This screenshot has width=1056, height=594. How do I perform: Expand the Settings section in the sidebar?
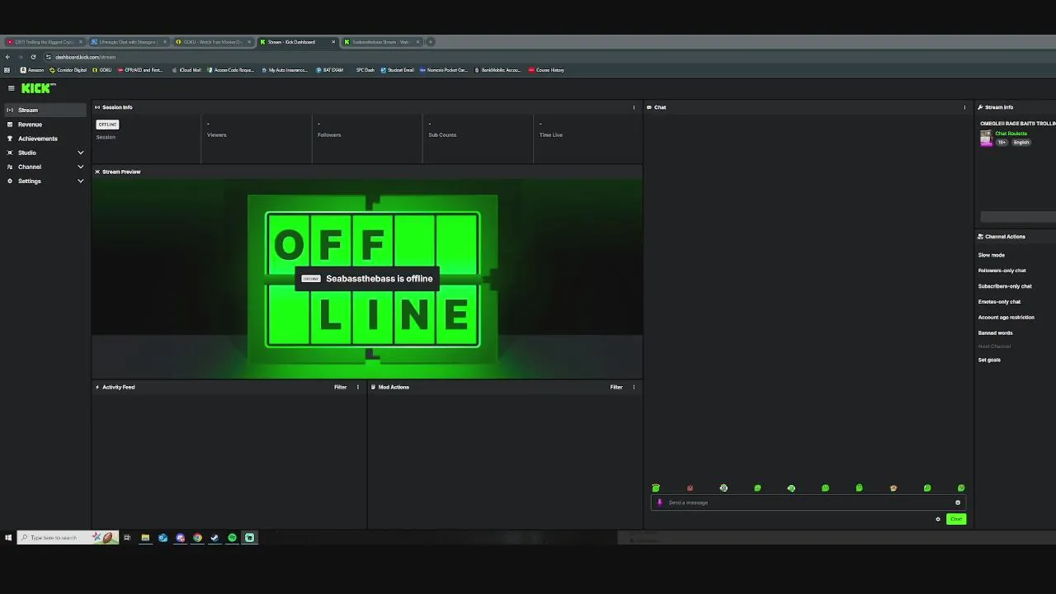(x=44, y=181)
